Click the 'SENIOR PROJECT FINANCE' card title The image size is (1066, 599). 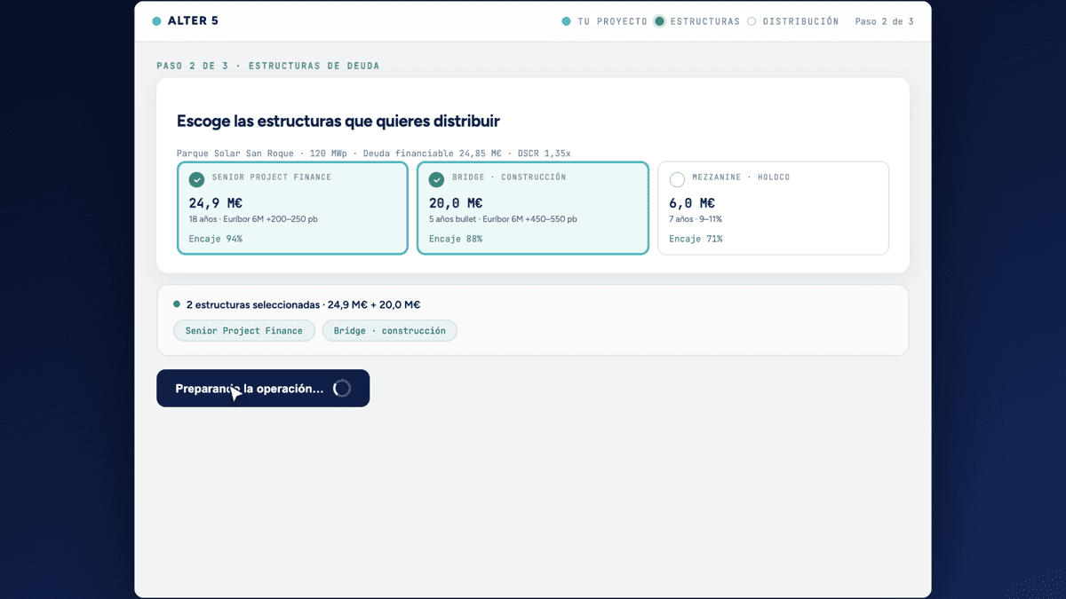pos(272,177)
